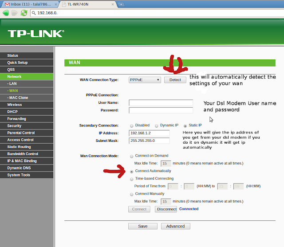
Task: Click the Disconnect button
Action: (166, 209)
